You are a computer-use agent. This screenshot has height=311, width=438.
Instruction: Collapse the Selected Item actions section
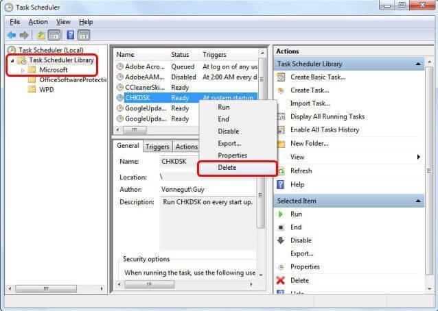tap(418, 201)
